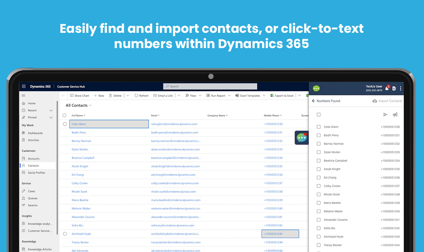The width and height of the screenshot is (424, 252).
Task: Click the Delete command
Action: point(115,95)
